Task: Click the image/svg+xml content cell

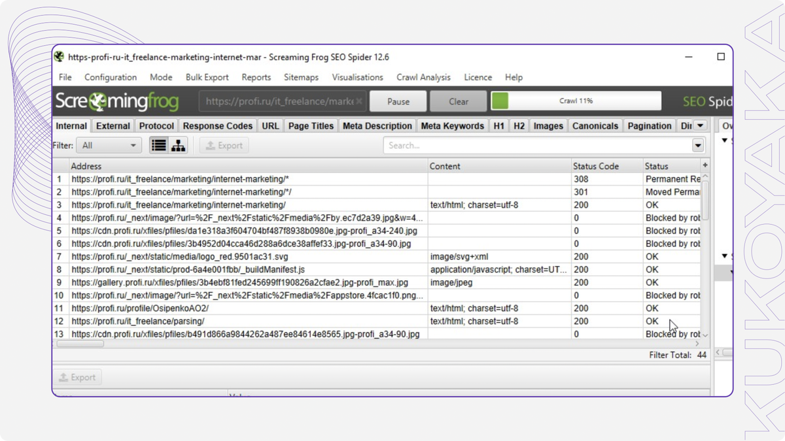Action: (500, 257)
